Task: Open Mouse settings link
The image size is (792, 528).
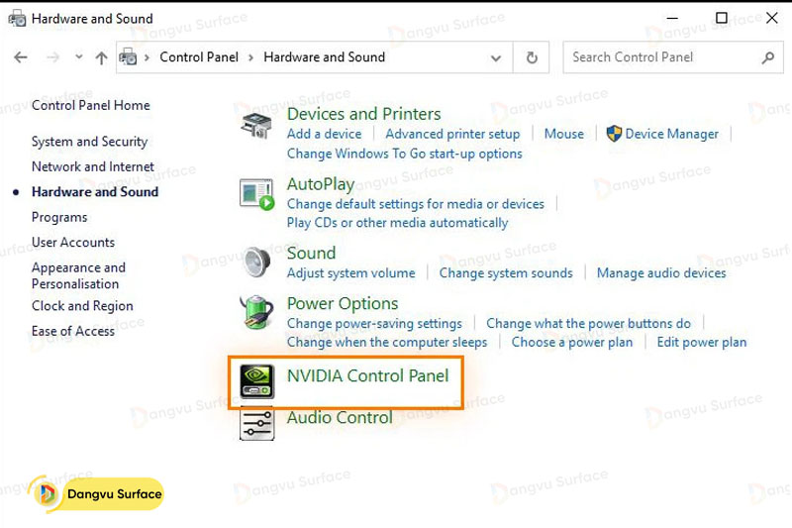Action: pyautogui.click(x=563, y=134)
